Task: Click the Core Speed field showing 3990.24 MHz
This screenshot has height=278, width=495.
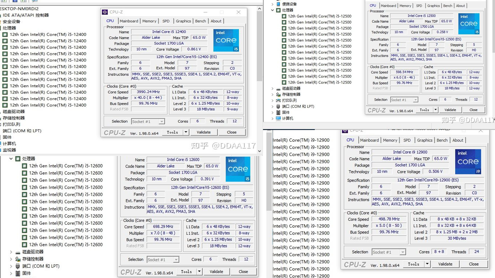Action: pos(148,92)
